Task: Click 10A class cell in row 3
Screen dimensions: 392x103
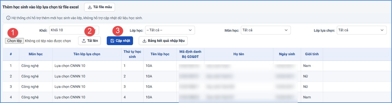Action: [x=160, y=87]
